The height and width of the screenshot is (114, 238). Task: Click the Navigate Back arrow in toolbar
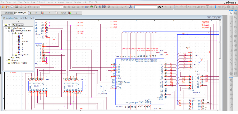tap(166, 7)
